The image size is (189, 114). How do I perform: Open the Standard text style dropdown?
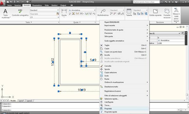pyautogui.click(x=44, y=10)
